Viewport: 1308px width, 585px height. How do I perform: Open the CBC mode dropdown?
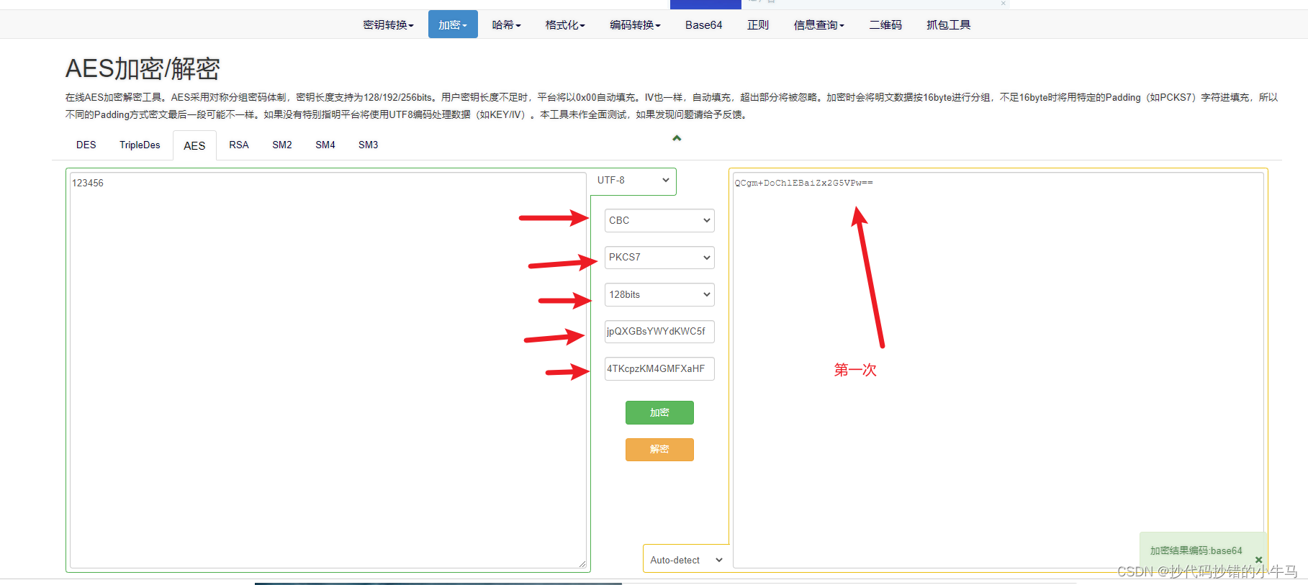click(x=659, y=220)
